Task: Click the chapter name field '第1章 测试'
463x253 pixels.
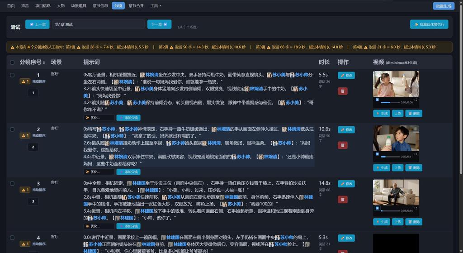Action: tap(98, 24)
